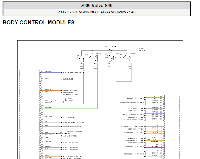The height and width of the screenshot is (159, 200).
Task: Click the 'AT RIGHT KICK PANEL' ground note near pin A28
Action: tap(75, 132)
